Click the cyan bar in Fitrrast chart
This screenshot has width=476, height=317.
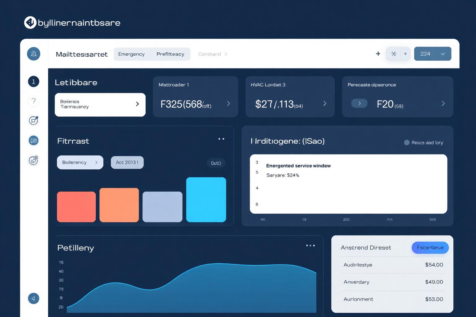(206, 200)
